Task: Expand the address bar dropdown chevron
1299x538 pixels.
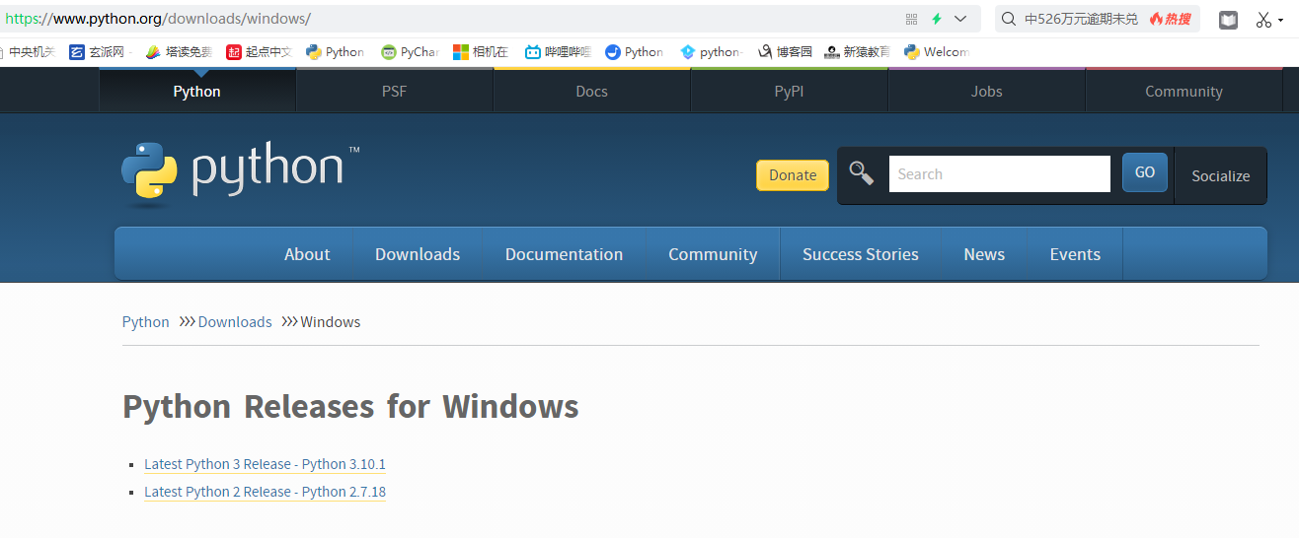Action: (960, 19)
